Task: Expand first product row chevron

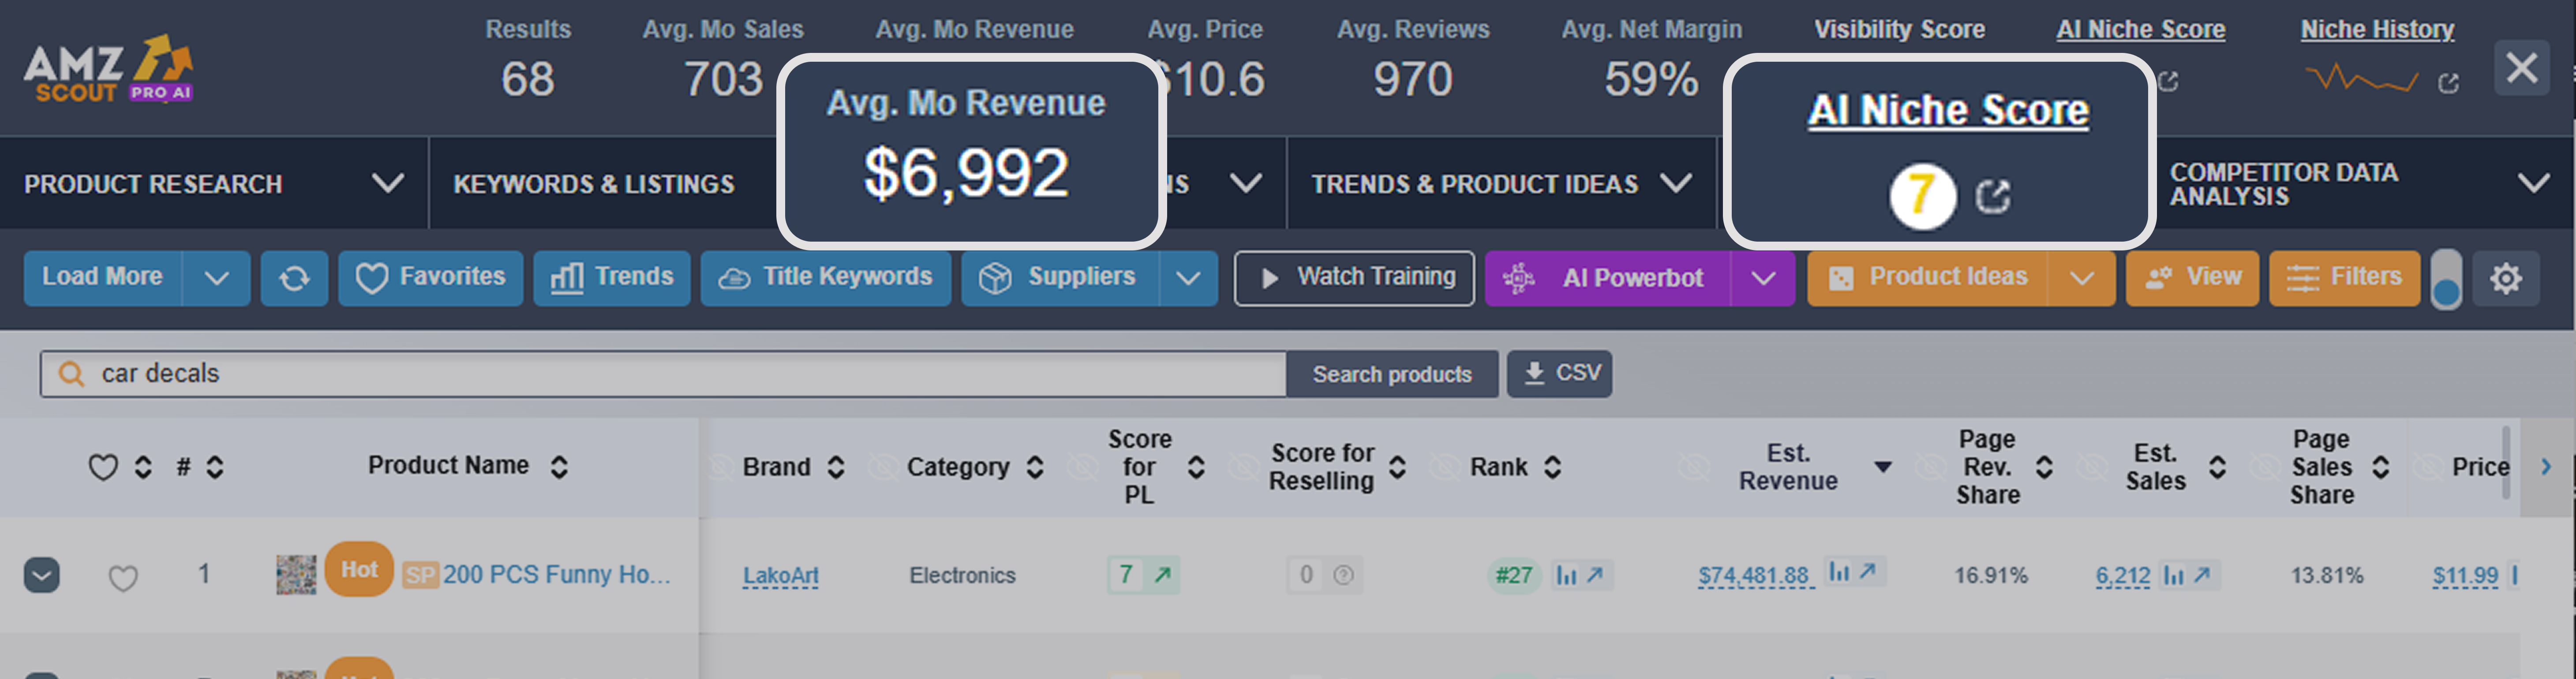Action: pyautogui.click(x=42, y=575)
